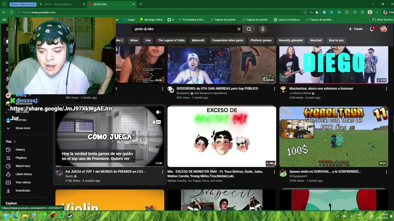Open options for Asi JUEGA el TOP 1 video
The width and height of the screenshot is (394, 221).
pos(163,172)
